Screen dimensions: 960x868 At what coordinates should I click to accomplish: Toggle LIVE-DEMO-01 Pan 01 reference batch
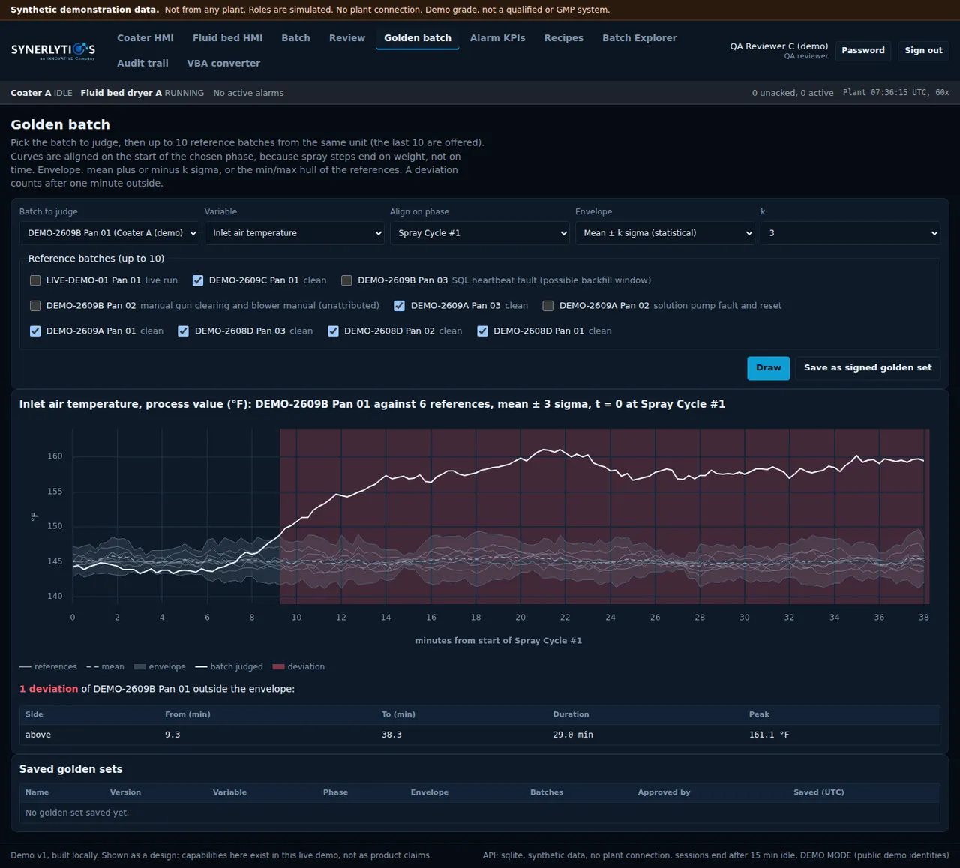click(x=35, y=280)
